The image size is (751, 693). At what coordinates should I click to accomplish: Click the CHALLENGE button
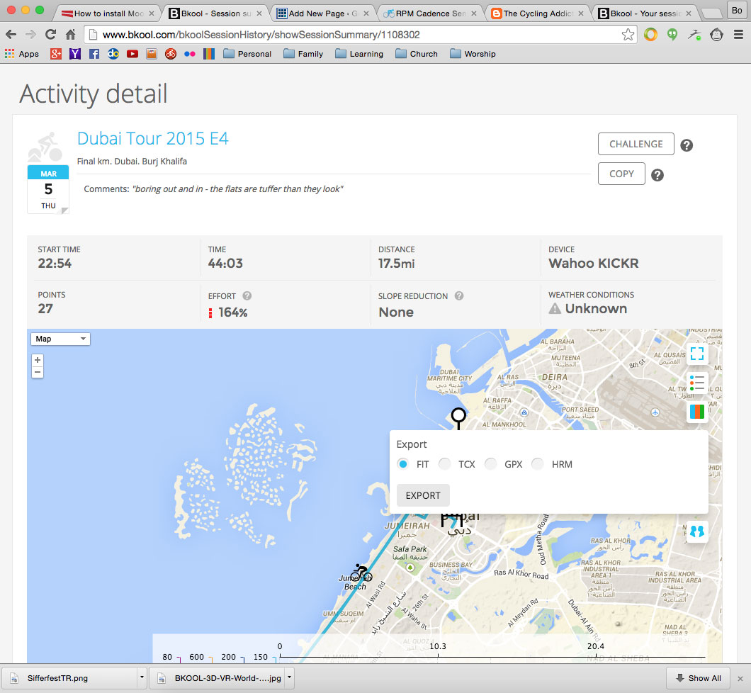(x=636, y=144)
